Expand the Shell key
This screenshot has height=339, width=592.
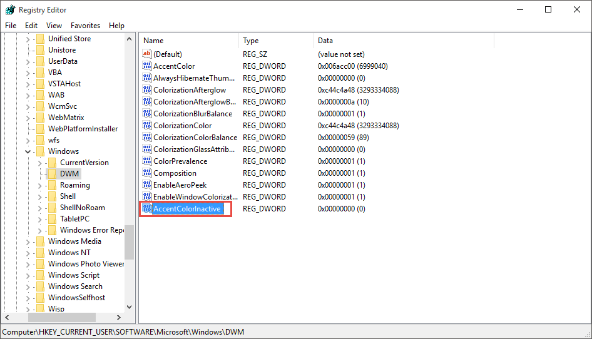point(39,196)
